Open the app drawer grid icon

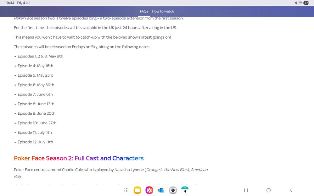point(126,190)
